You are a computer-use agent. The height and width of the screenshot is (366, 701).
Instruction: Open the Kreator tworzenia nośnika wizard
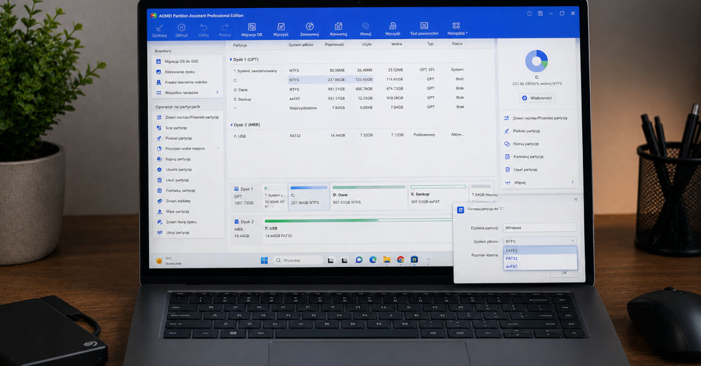(187, 82)
